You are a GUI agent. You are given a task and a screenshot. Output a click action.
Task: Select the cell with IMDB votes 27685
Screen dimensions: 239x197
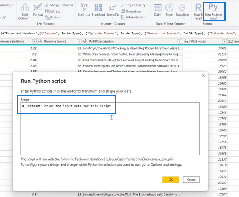205,48
